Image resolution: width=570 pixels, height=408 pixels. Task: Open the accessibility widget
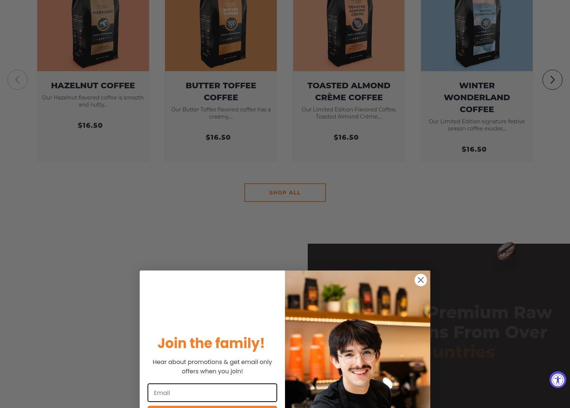[558, 380]
